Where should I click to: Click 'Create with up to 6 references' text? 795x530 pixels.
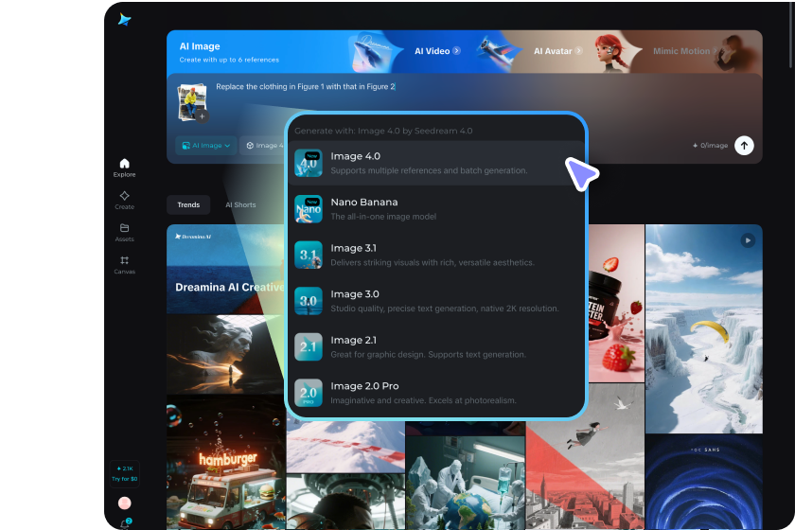coord(229,60)
